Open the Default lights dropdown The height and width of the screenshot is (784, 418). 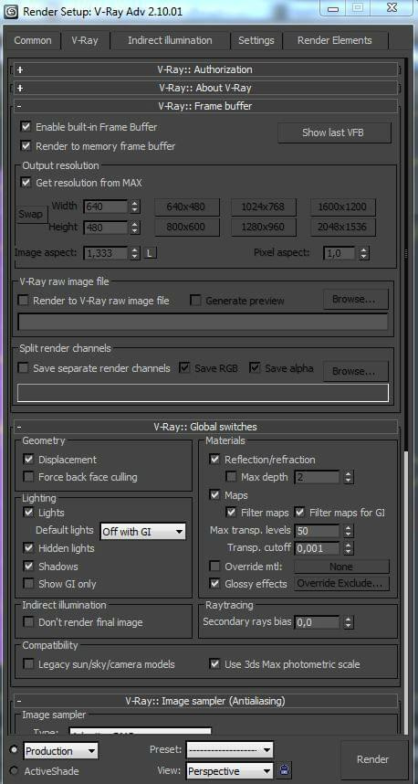click(142, 532)
